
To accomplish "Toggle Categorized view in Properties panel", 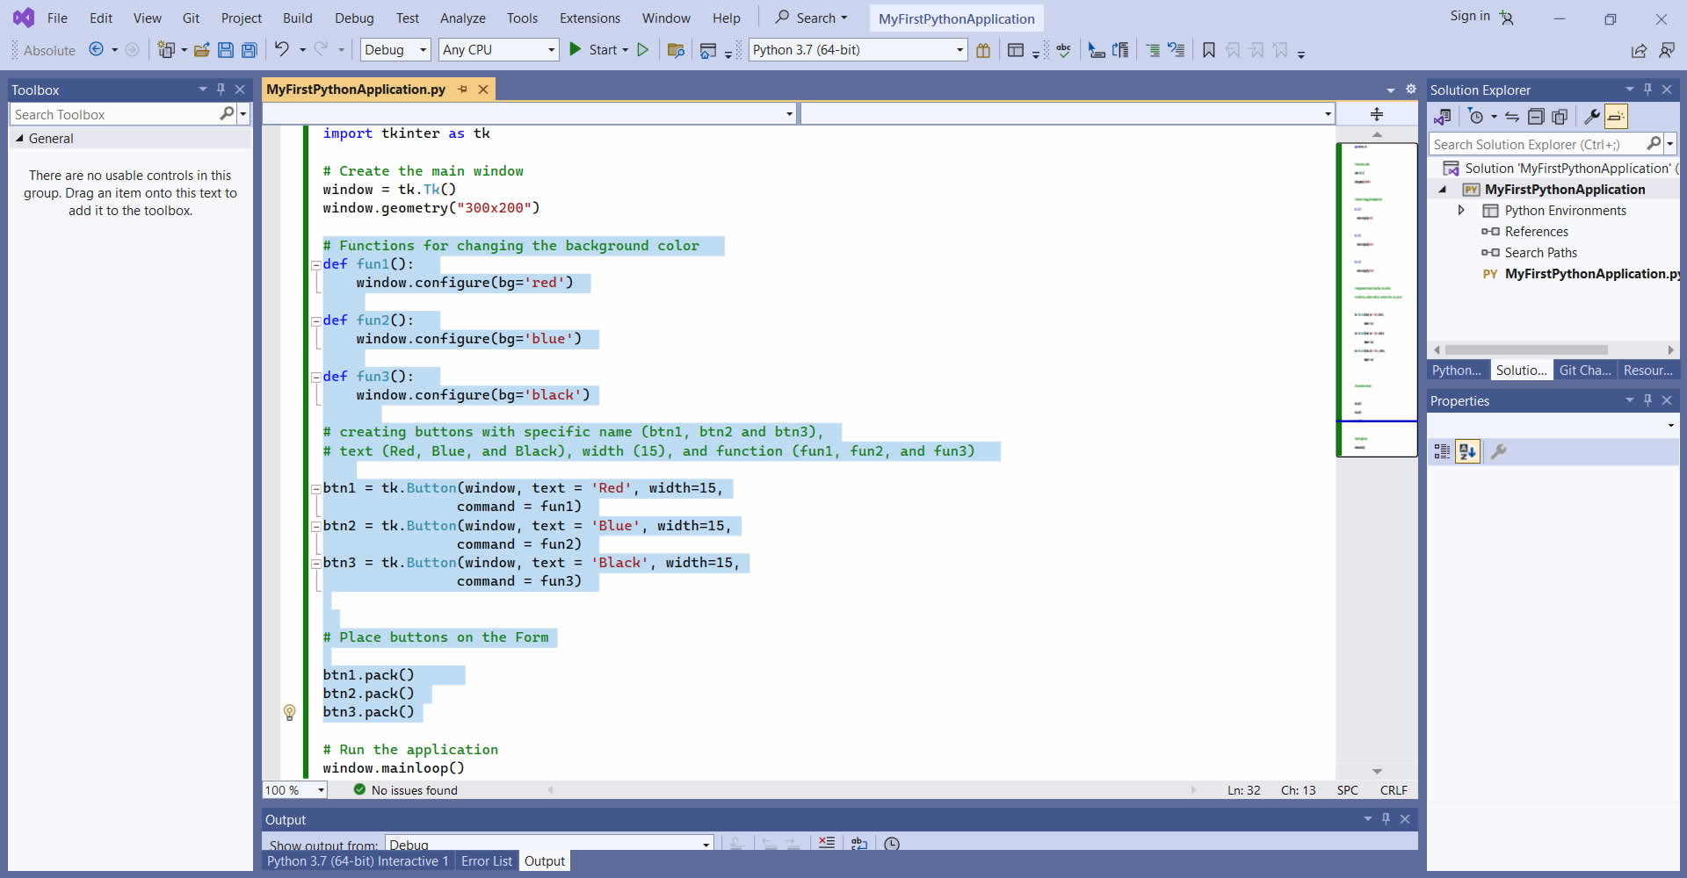I will coord(1442,451).
